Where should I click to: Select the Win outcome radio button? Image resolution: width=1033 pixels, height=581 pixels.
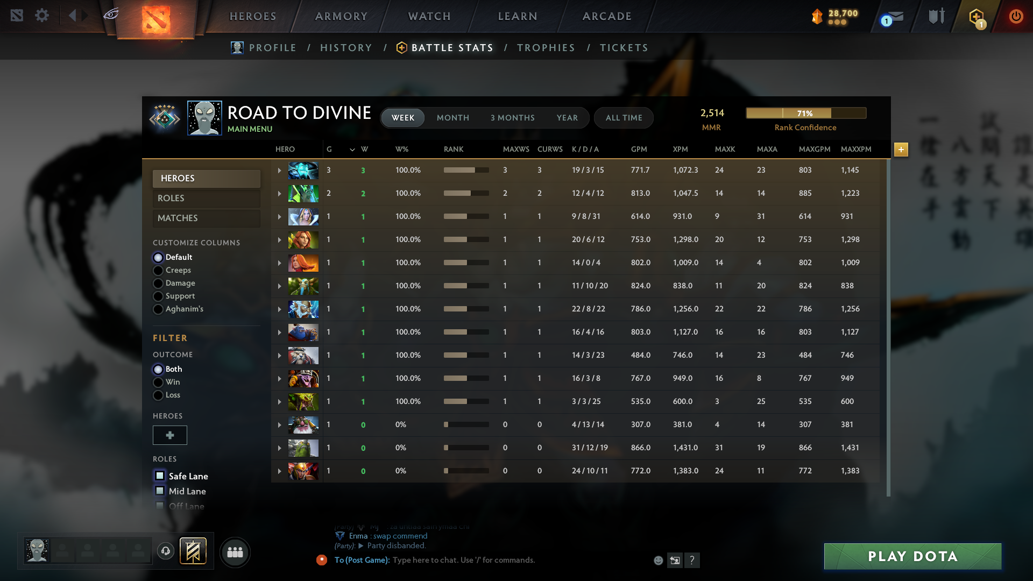[158, 382]
